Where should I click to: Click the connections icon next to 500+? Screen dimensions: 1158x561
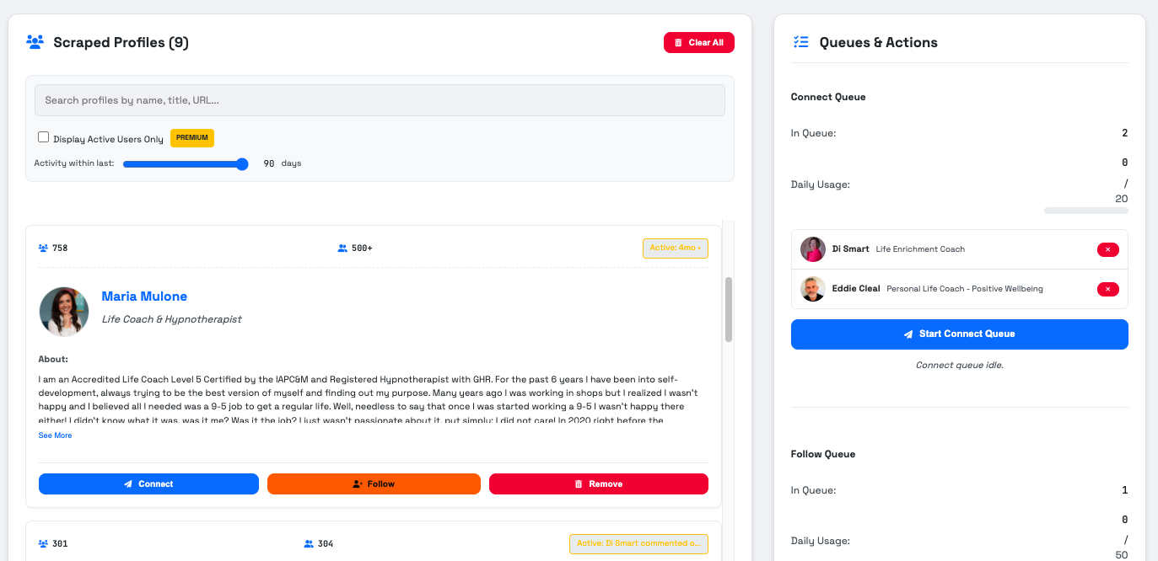pyautogui.click(x=341, y=248)
